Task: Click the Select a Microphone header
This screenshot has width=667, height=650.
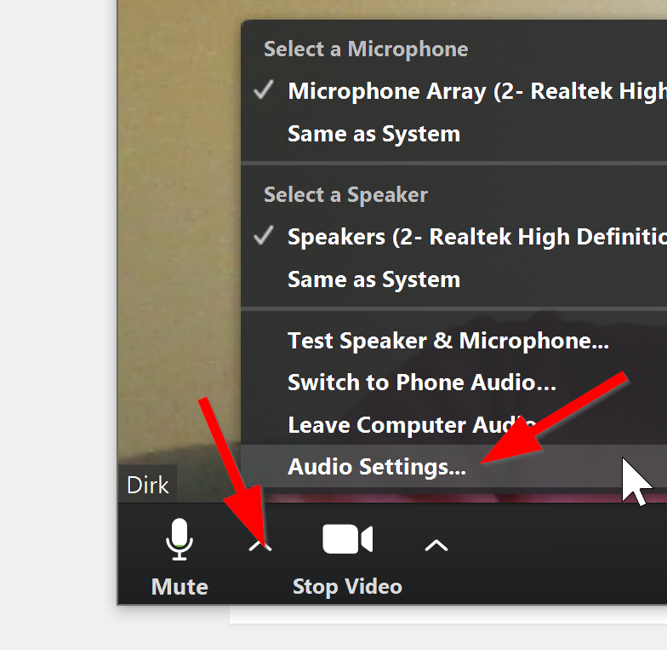Action: (x=366, y=49)
